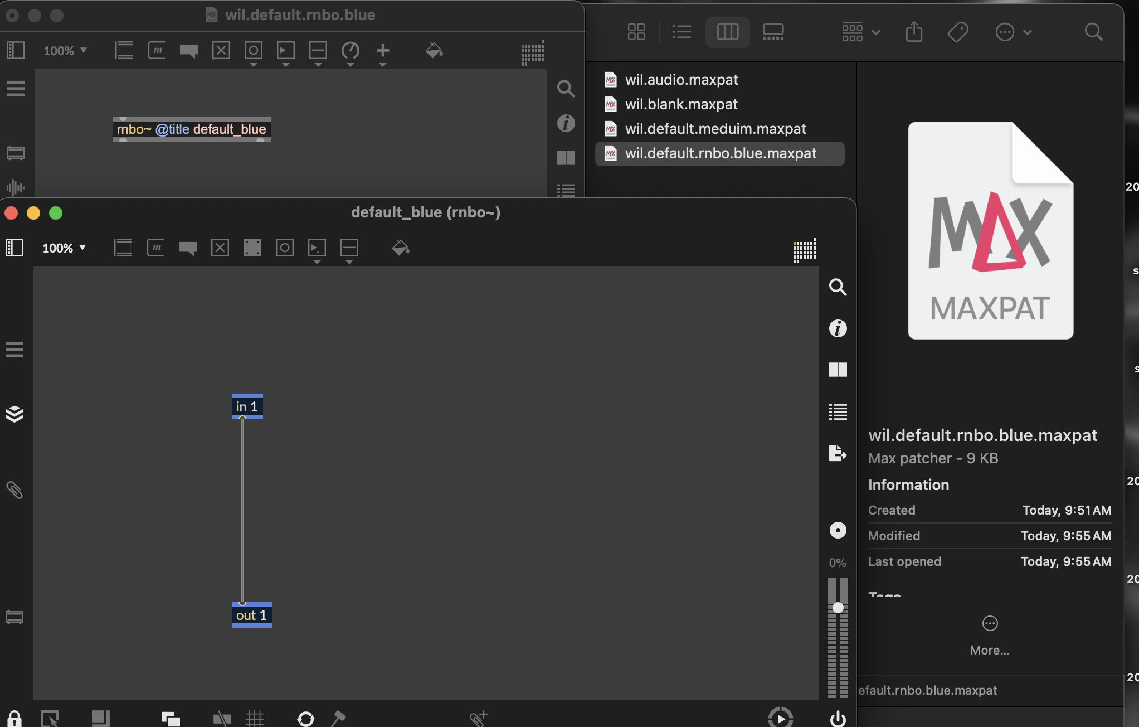Open inspector in wil.default.rnbo.blue sidebar
Image resolution: width=1139 pixels, height=727 pixels.
coord(566,123)
